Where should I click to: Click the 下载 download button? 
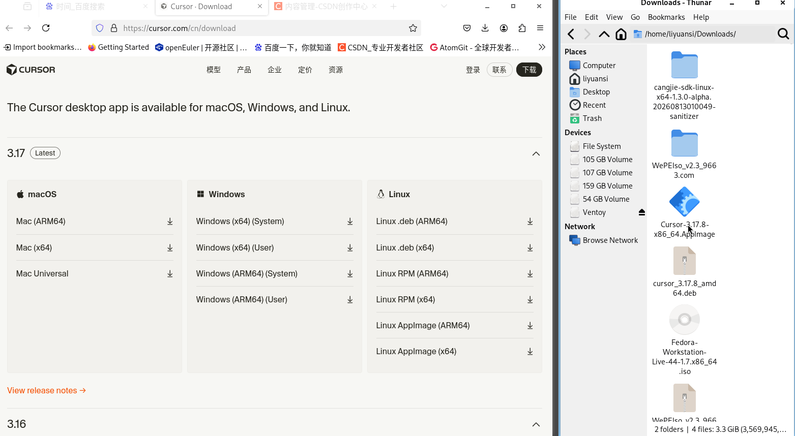coord(529,70)
